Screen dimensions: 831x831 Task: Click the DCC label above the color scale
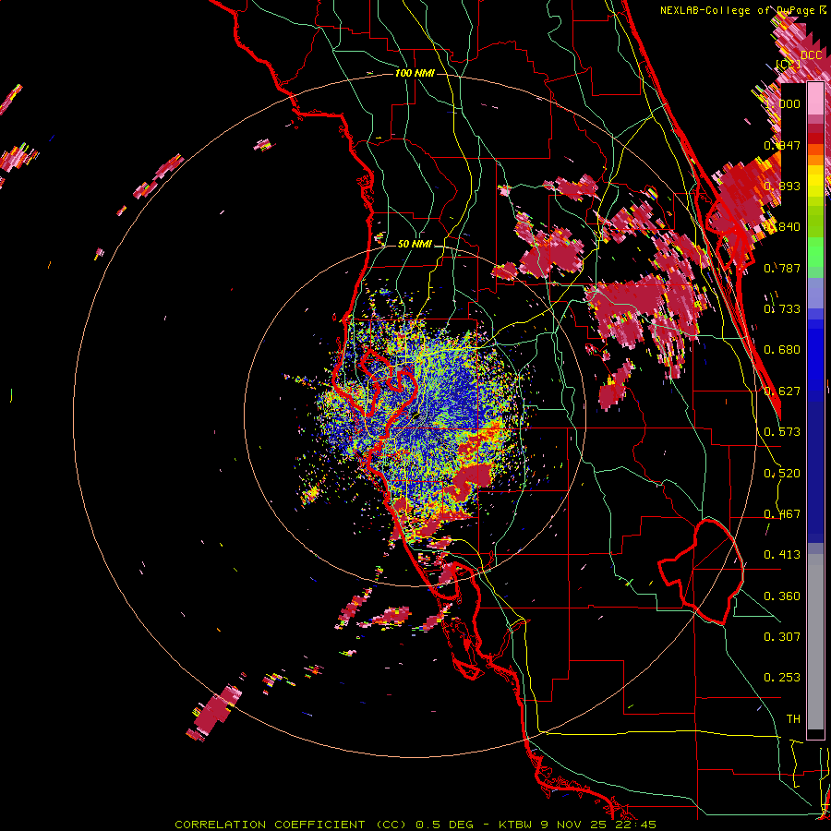tap(811, 55)
